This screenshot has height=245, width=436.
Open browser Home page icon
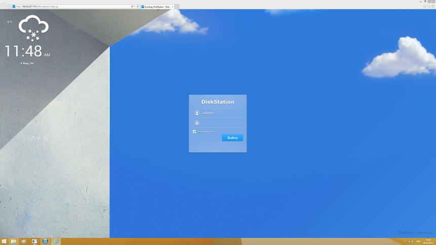click(x=424, y=6)
